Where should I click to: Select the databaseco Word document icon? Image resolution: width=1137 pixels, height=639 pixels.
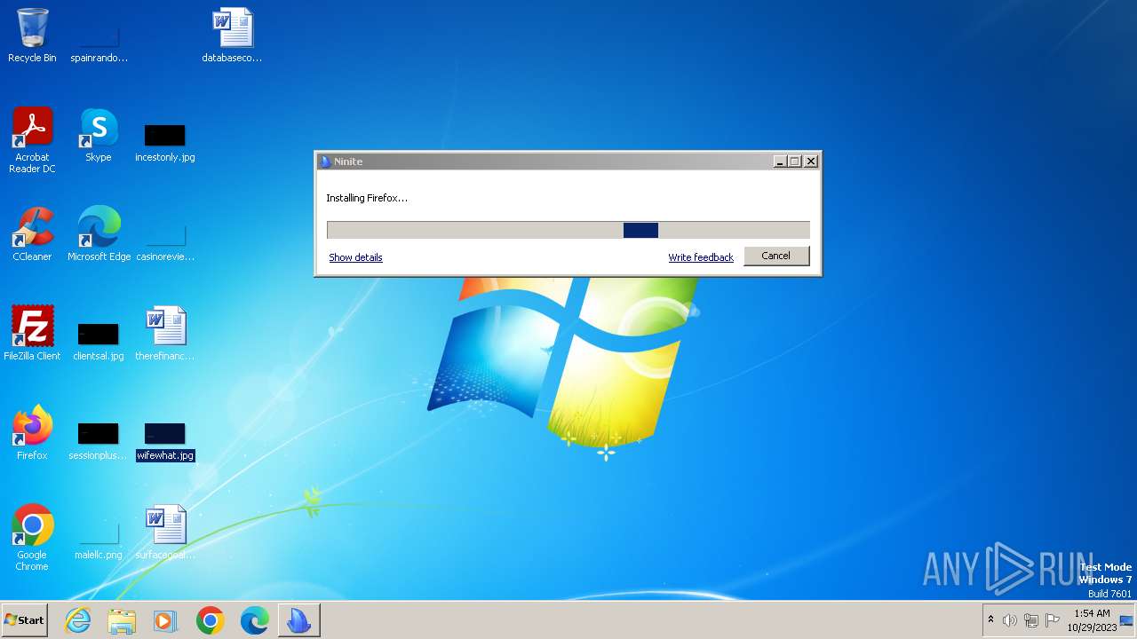point(232,35)
